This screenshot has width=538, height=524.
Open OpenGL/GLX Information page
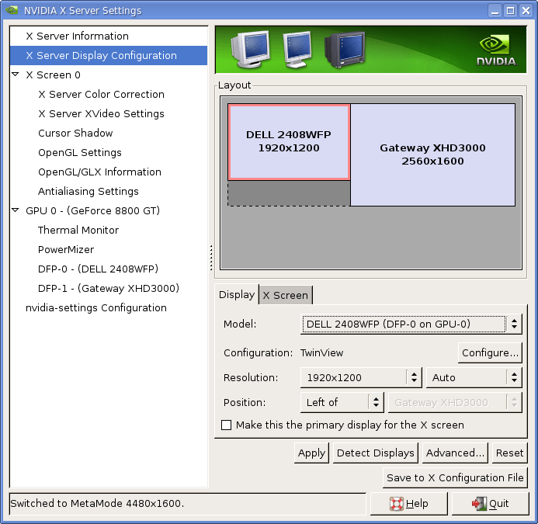coord(99,172)
